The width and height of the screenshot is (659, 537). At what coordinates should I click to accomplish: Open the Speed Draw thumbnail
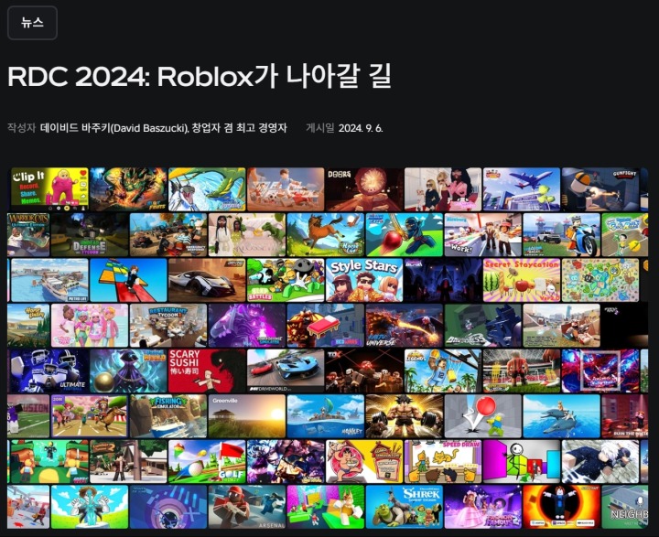443,461
